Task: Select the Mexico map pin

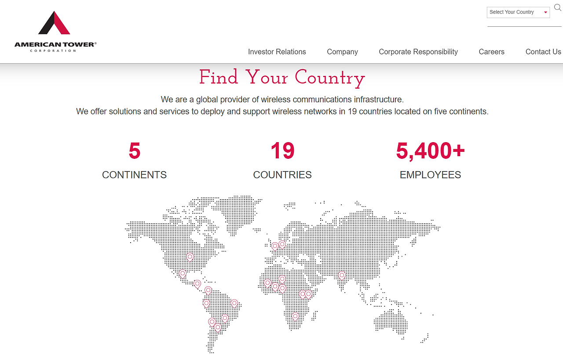Action: tap(183, 274)
